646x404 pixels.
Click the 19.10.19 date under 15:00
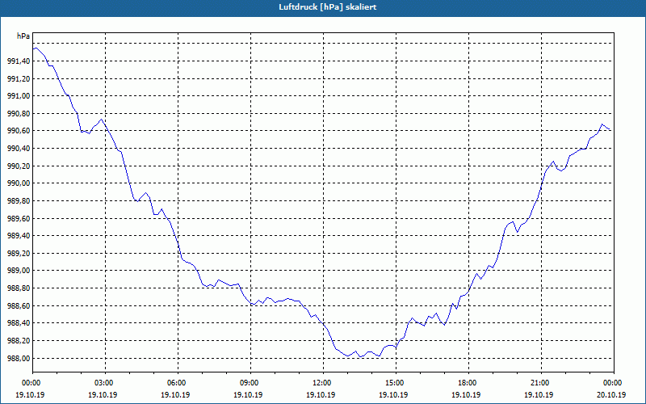click(x=393, y=394)
